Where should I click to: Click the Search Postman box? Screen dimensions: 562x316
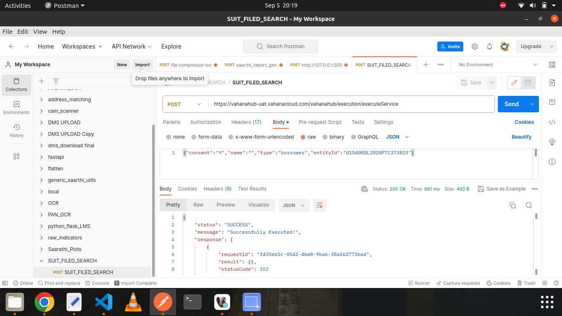281,46
